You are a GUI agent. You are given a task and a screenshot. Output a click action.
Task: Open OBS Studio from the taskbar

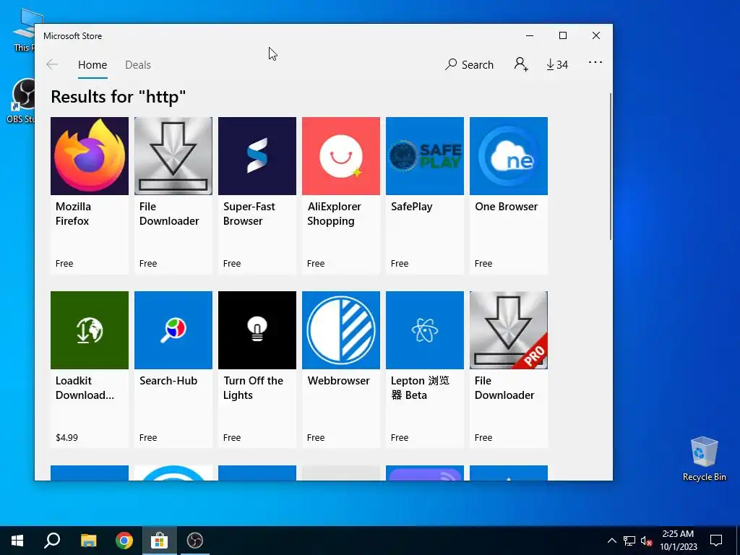point(195,541)
